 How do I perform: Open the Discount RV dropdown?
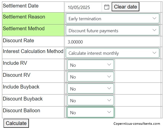pyautogui.click(x=90, y=77)
